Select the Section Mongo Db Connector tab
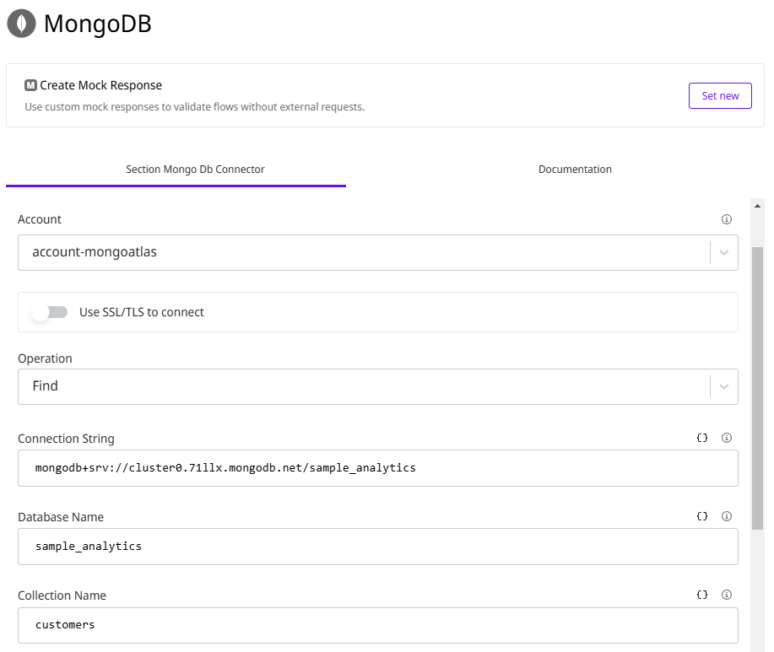This screenshot has height=652, width=774. pos(195,170)
